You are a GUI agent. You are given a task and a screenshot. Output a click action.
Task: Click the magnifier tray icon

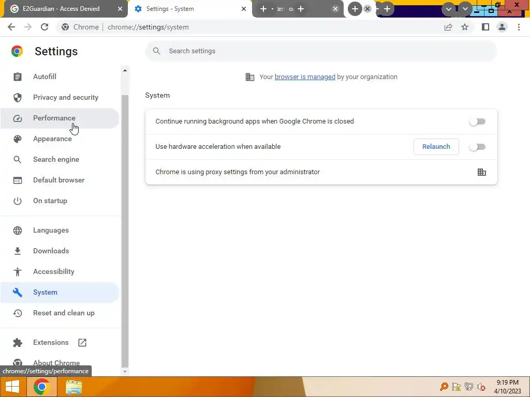pos(444,387)
